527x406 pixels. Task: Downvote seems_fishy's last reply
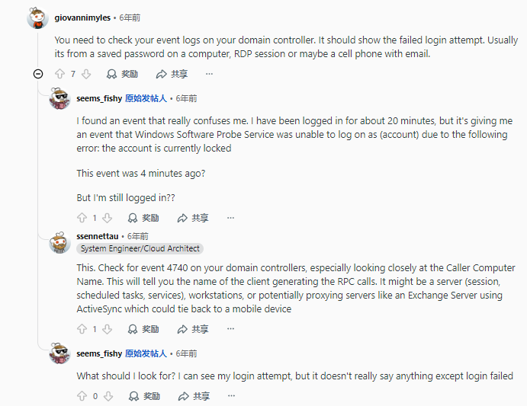coord(108,396)
